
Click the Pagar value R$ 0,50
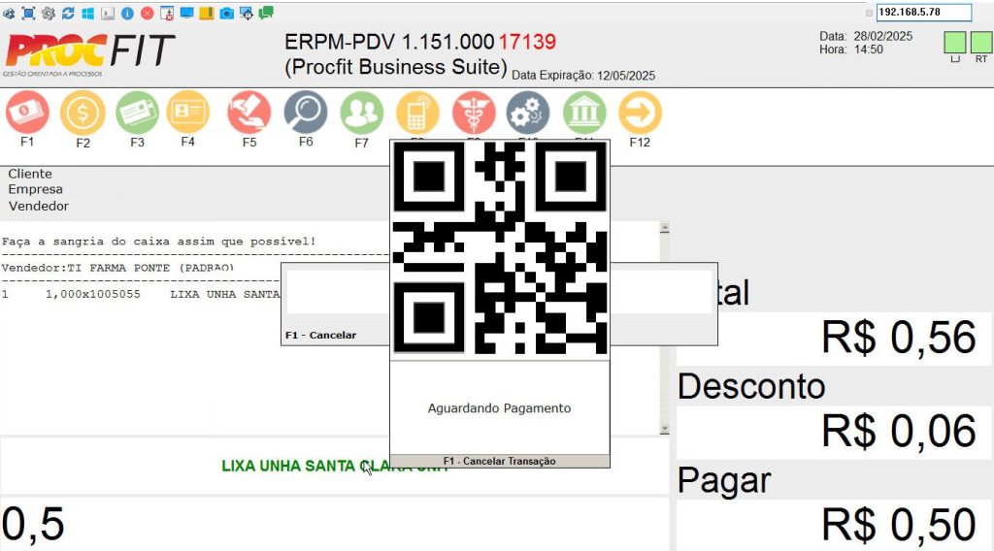coord(898,525)
